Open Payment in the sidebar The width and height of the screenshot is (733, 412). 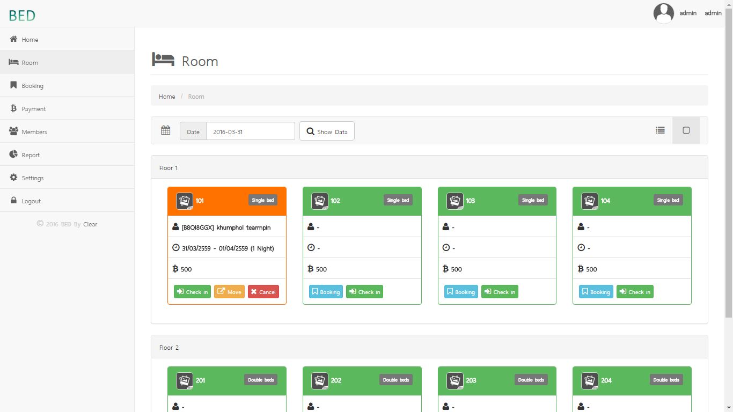coord(67,108)
